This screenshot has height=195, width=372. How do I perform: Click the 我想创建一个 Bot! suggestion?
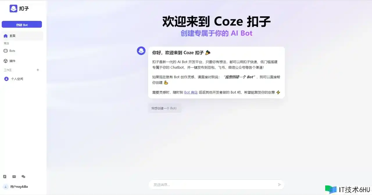coord(164,108)
